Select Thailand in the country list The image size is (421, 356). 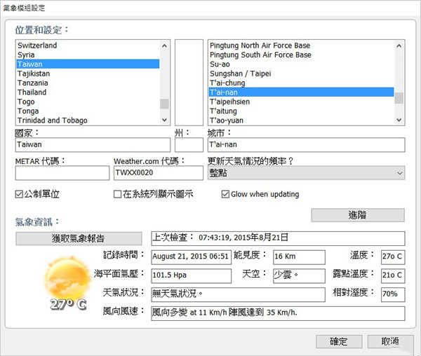tap(88, 93)
